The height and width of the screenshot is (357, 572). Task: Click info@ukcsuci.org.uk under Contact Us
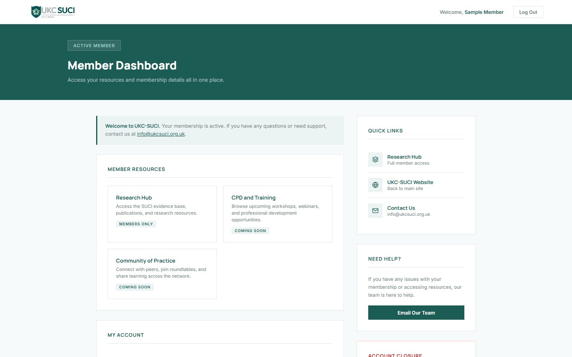click(x=409, y=214)
